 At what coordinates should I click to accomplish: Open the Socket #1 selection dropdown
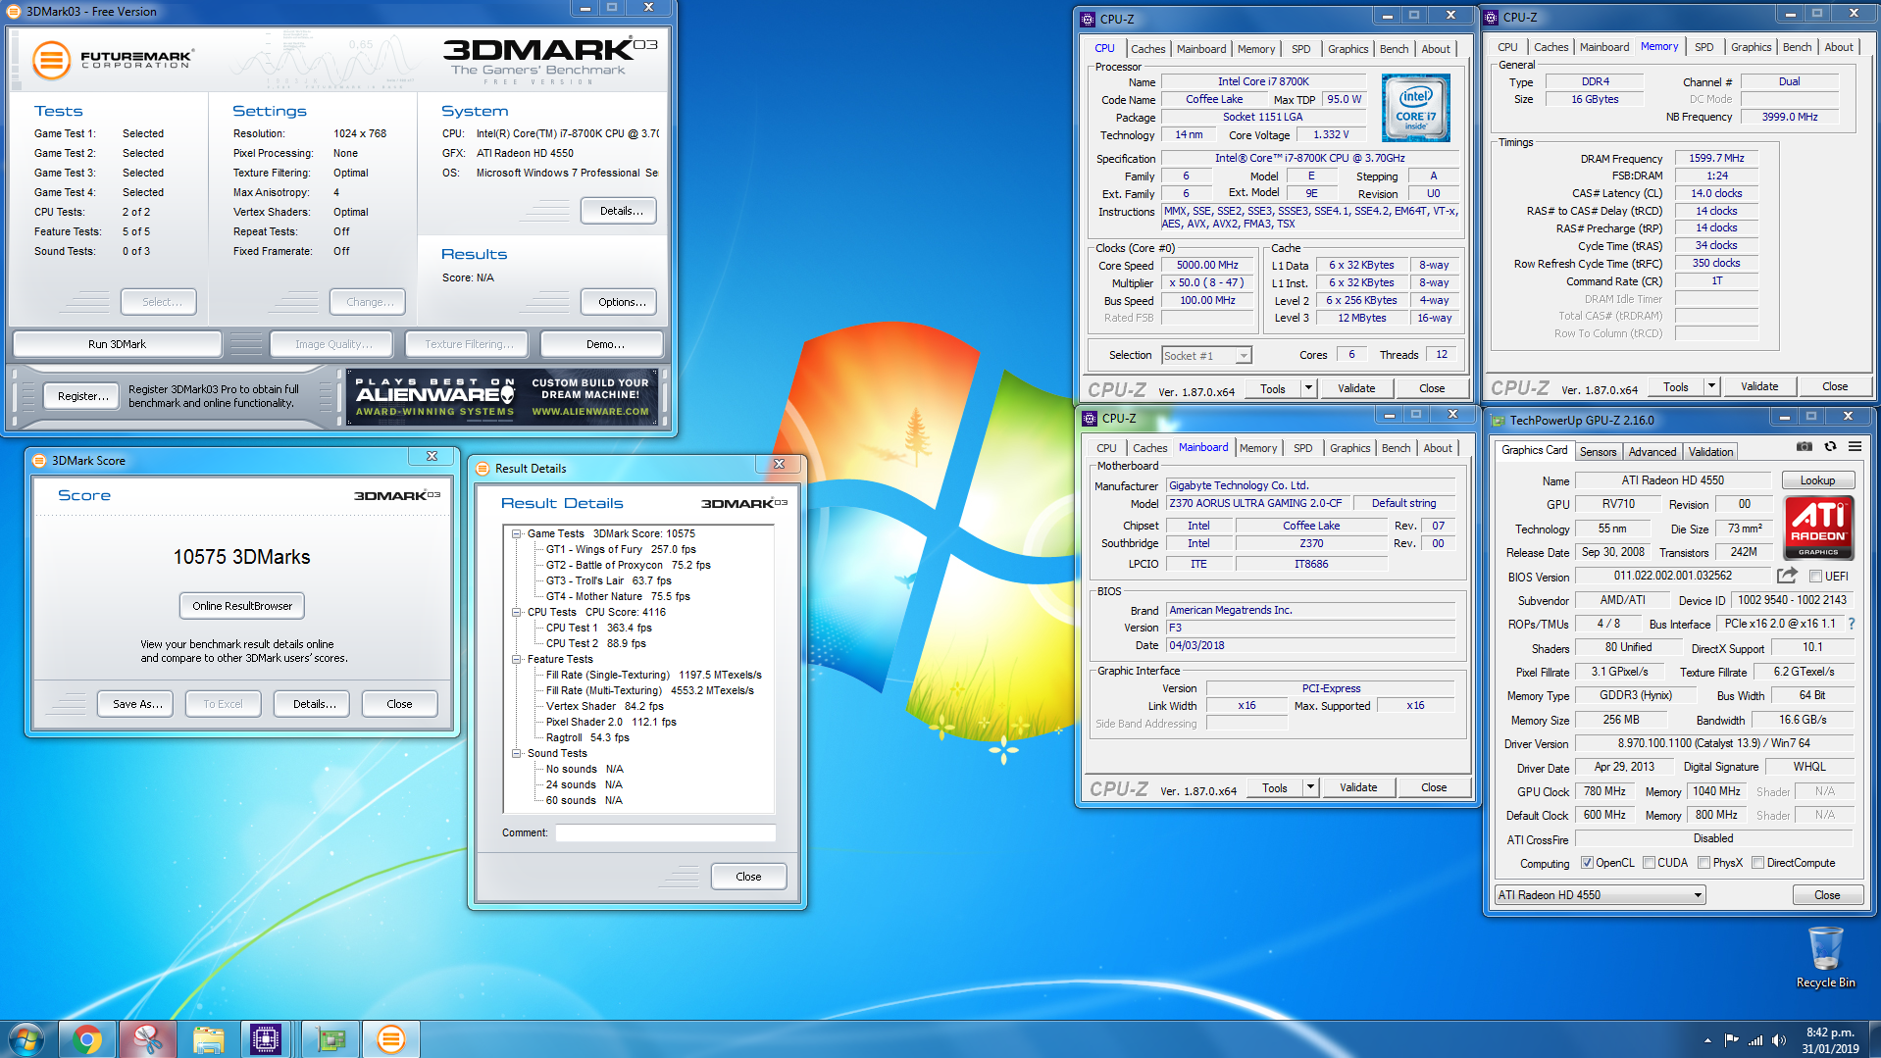[1206, 356]
